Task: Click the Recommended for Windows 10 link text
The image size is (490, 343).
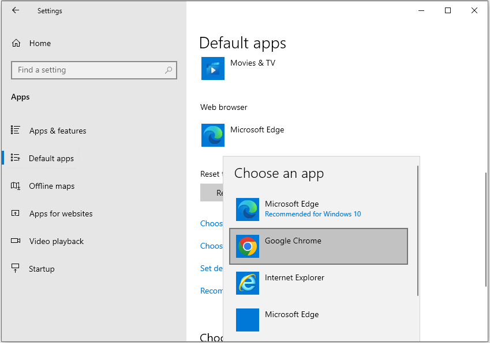Action: 313,214
